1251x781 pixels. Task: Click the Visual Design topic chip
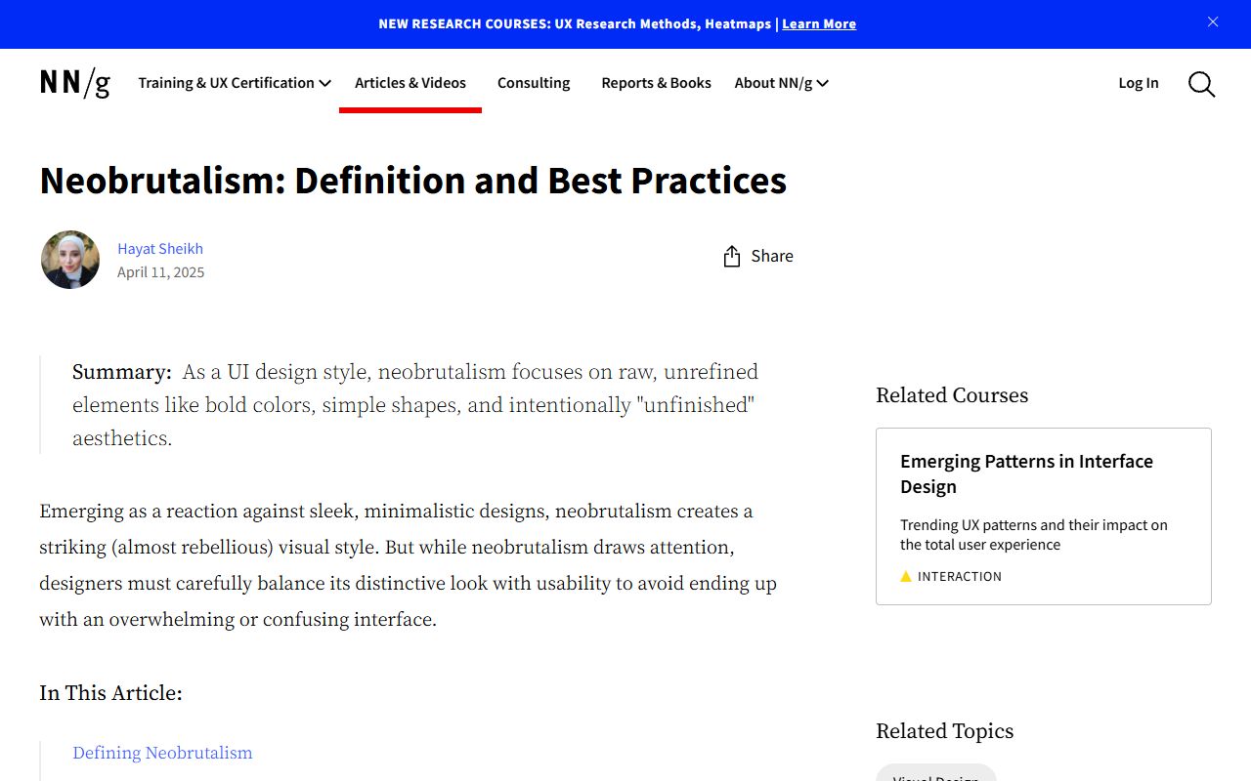click(x=935, y=774)
